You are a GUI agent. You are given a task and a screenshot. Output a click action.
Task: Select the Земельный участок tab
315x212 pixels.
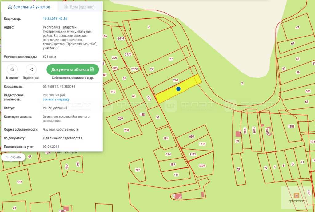point(29,7)
